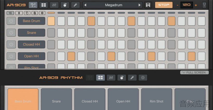The image size is (213, 110).
Task: Click the tuning fork icon
Action: 204,5
